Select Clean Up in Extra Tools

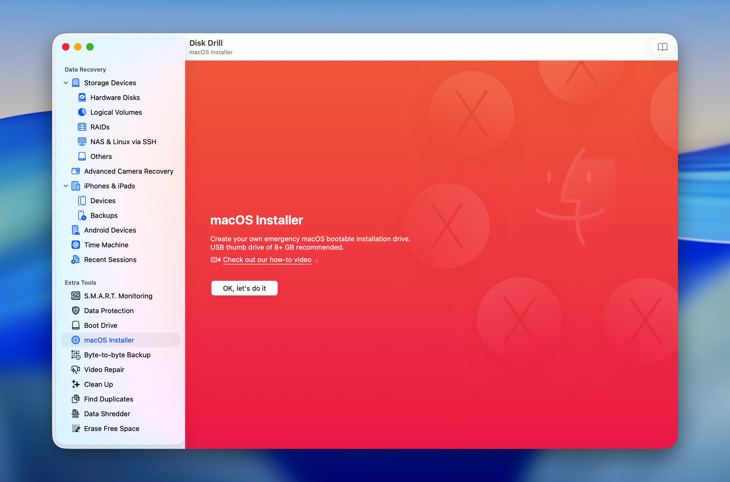click(x=121, y=385)
